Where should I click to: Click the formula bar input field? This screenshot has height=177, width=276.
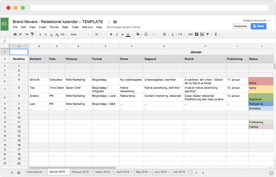[142, 41]
